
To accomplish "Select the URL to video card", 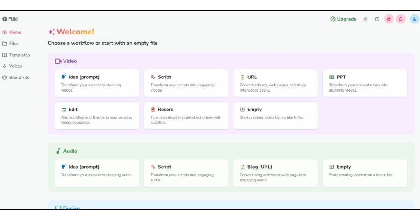I will click(x=276, y=83).
